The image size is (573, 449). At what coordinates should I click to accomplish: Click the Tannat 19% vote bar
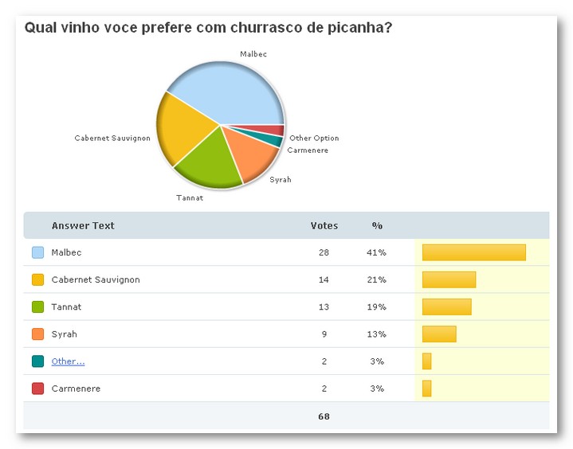pos(446,306)
